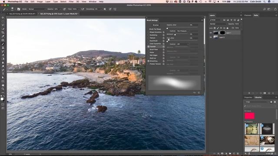This screenshot has width=278, height=156.
Task: Open Layers blend mode dropdown
Action: pyautogui.click(x=218, y=24)
